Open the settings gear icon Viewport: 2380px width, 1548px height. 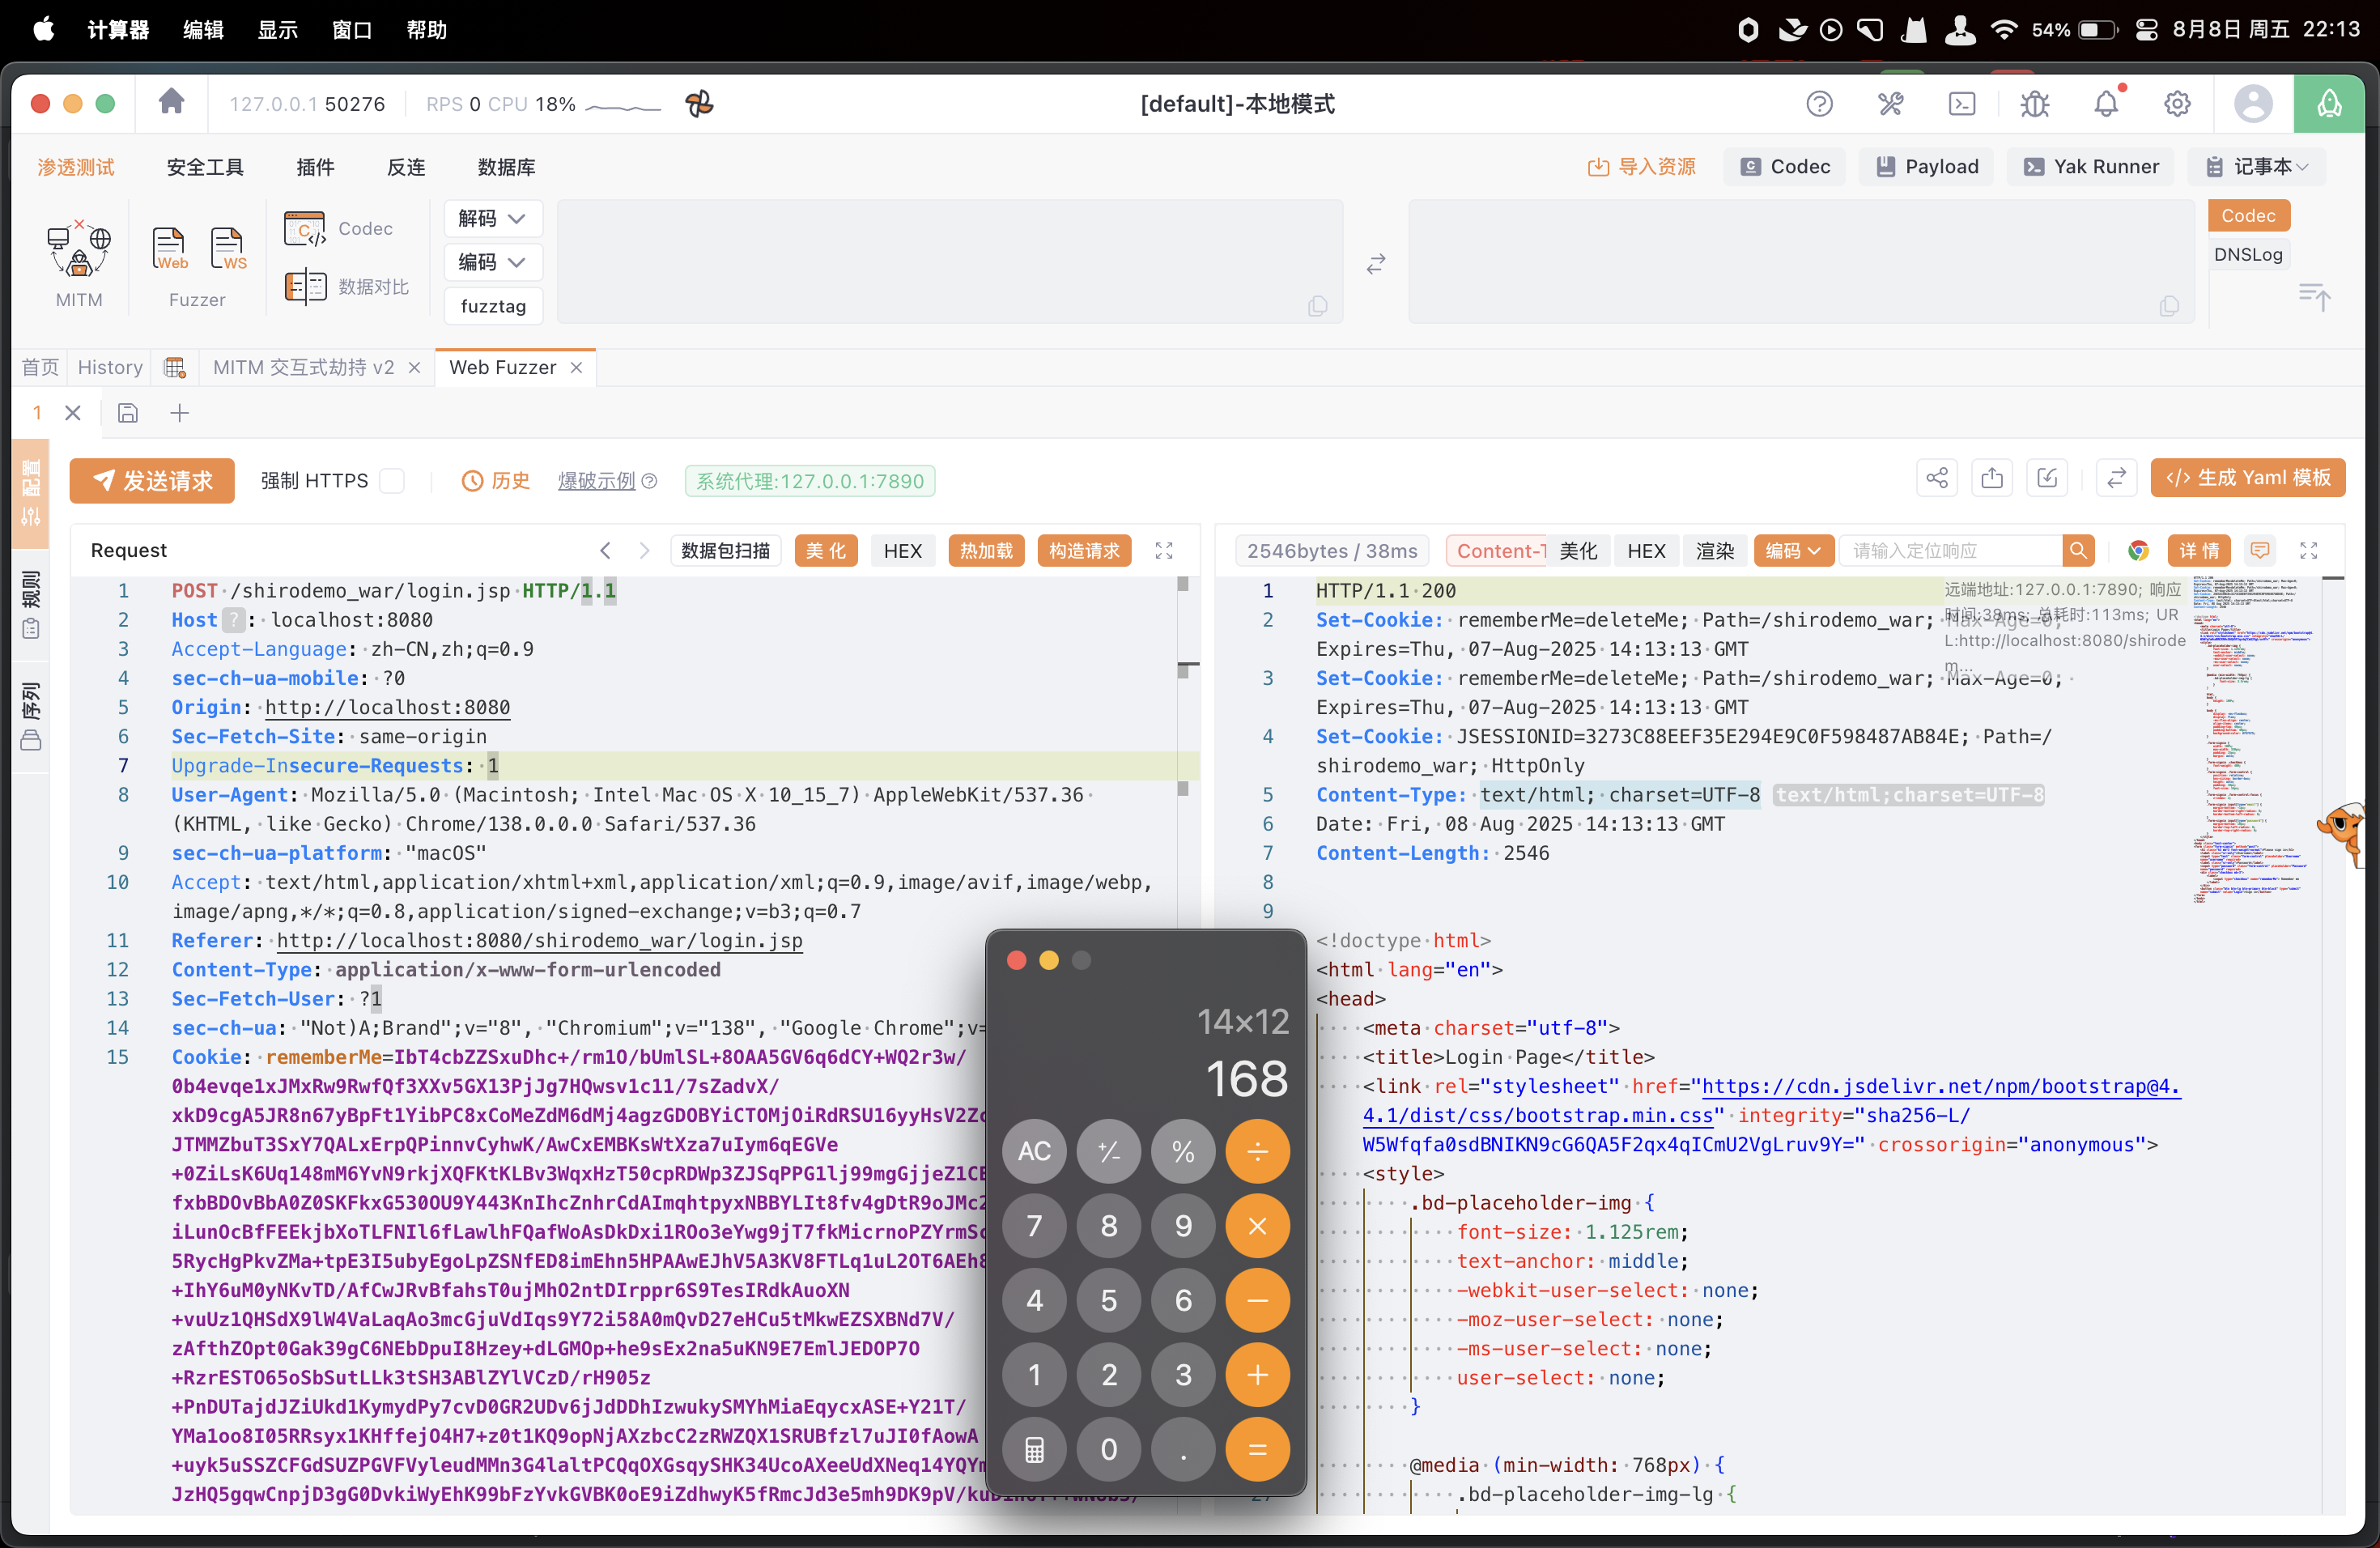click(x=2176, y=104)
